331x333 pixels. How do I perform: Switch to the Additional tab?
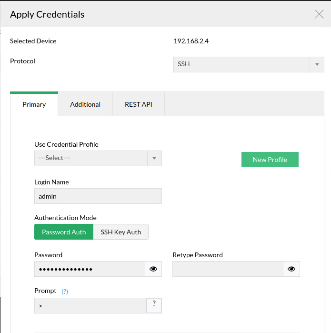85,104
